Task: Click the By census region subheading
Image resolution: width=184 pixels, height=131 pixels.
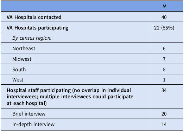Action: (x=32, y=38)
